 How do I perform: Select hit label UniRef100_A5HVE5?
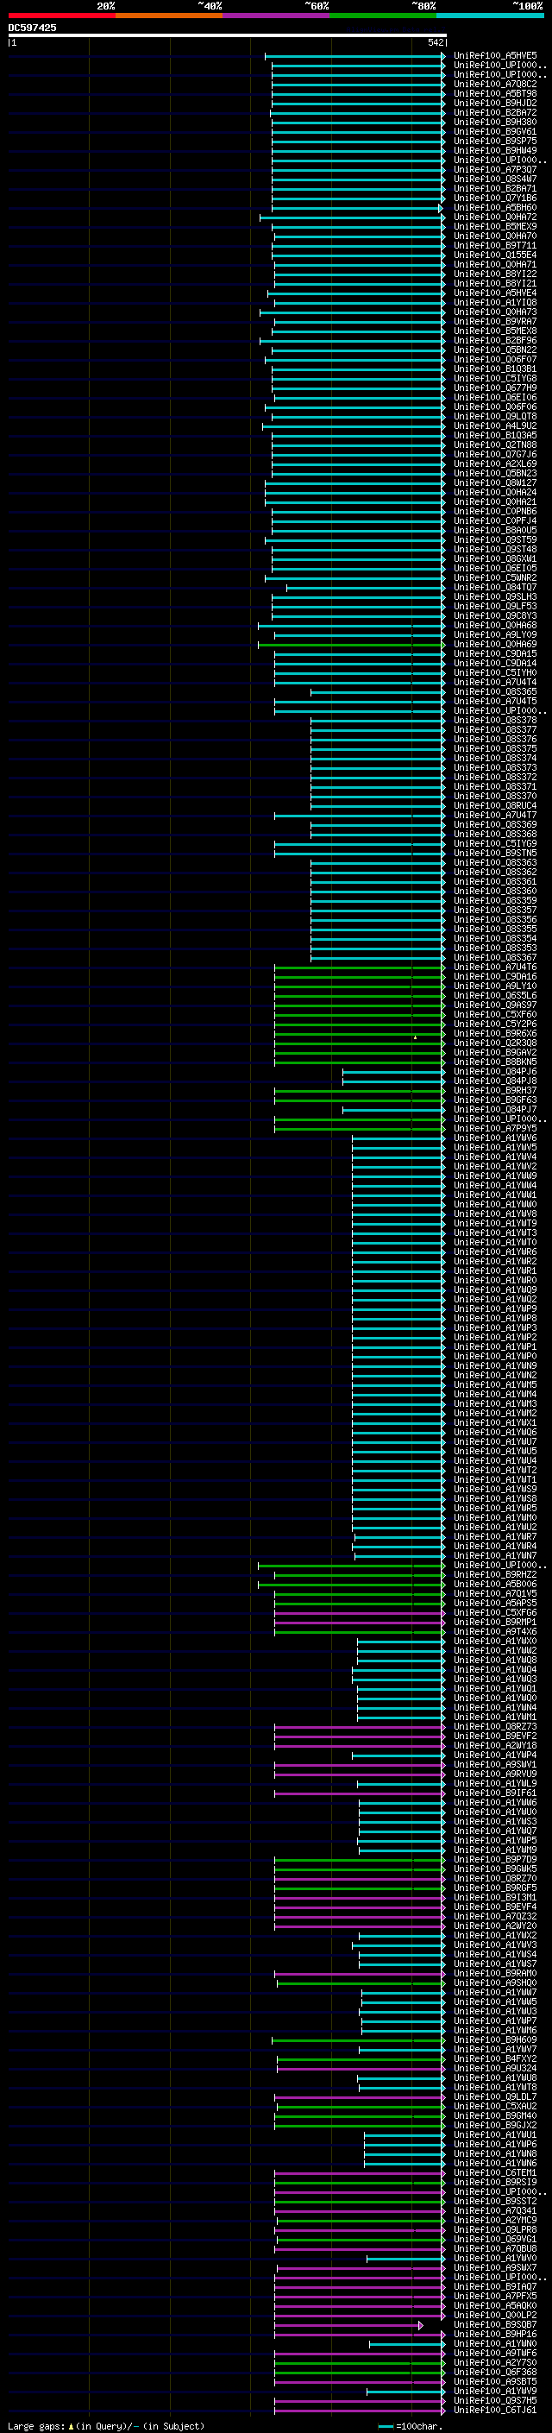(x=495, y=56)
